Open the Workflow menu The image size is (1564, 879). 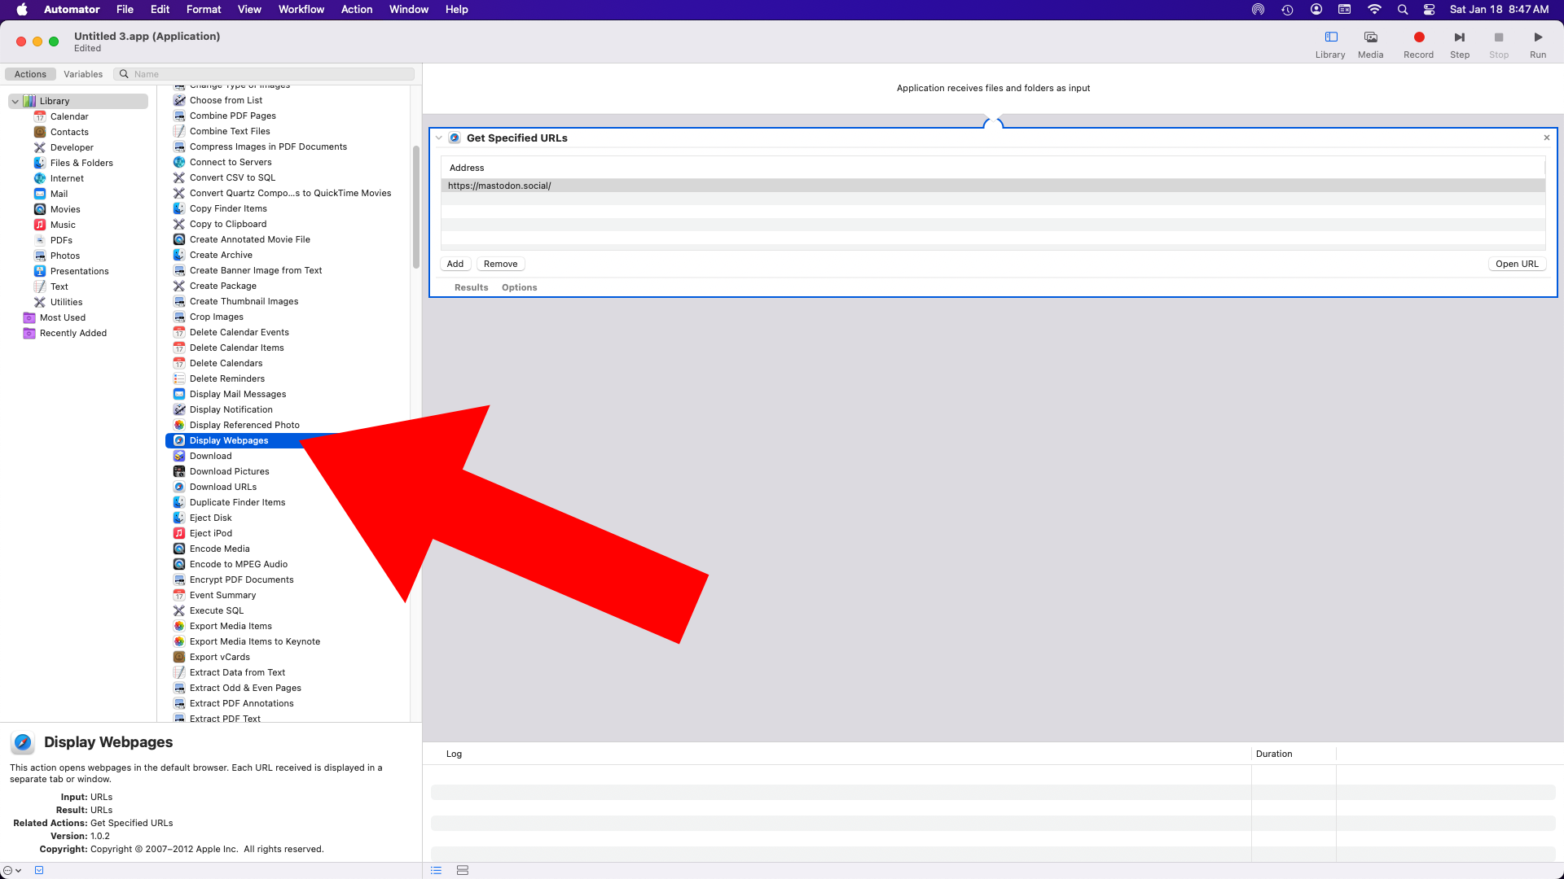click(x=301, y=10)
